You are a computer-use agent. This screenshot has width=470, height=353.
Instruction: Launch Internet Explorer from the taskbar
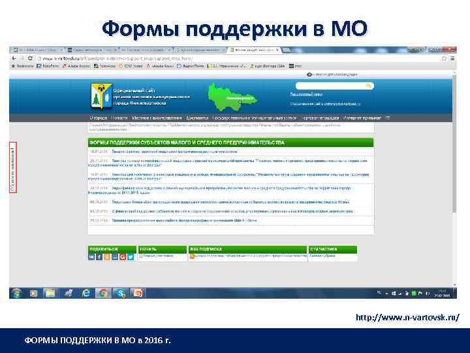pyautogui.click(x=86, y=293)
